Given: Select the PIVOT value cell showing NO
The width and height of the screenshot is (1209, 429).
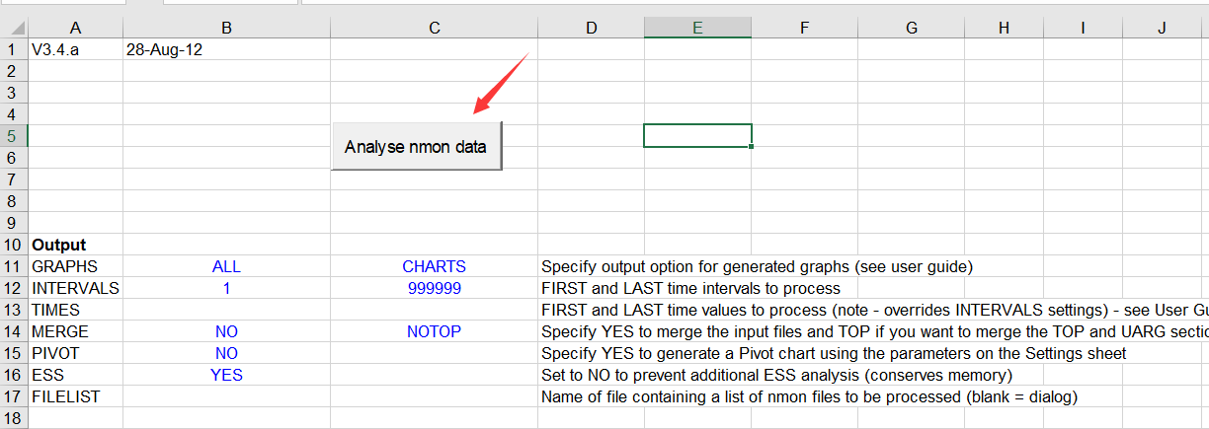Looking at the screenshot, I should 226,353.
